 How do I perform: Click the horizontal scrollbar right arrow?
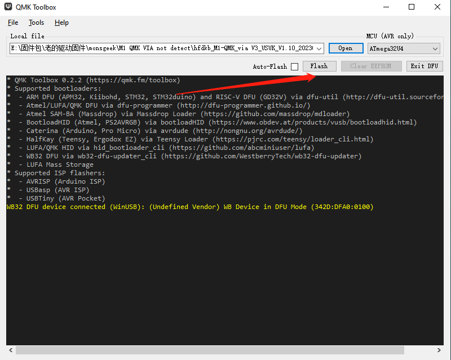[439, 350]
